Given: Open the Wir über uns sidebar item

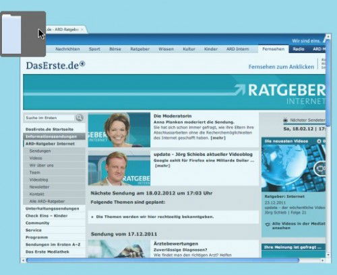Looking at the screenshot, I should [41, 165].
